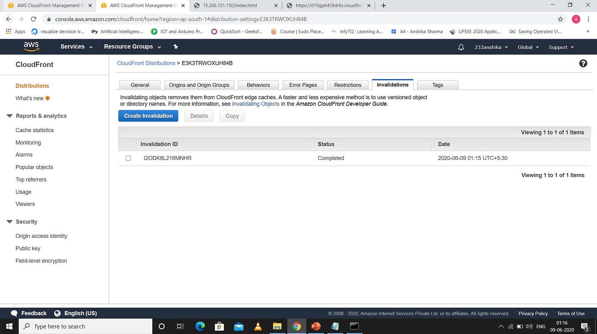Open Origin access identity in sidebar
597x334 pixels.
click(x=41, y=236)
